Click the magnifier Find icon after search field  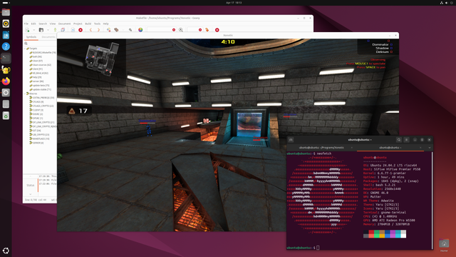[x=181, y=30]
